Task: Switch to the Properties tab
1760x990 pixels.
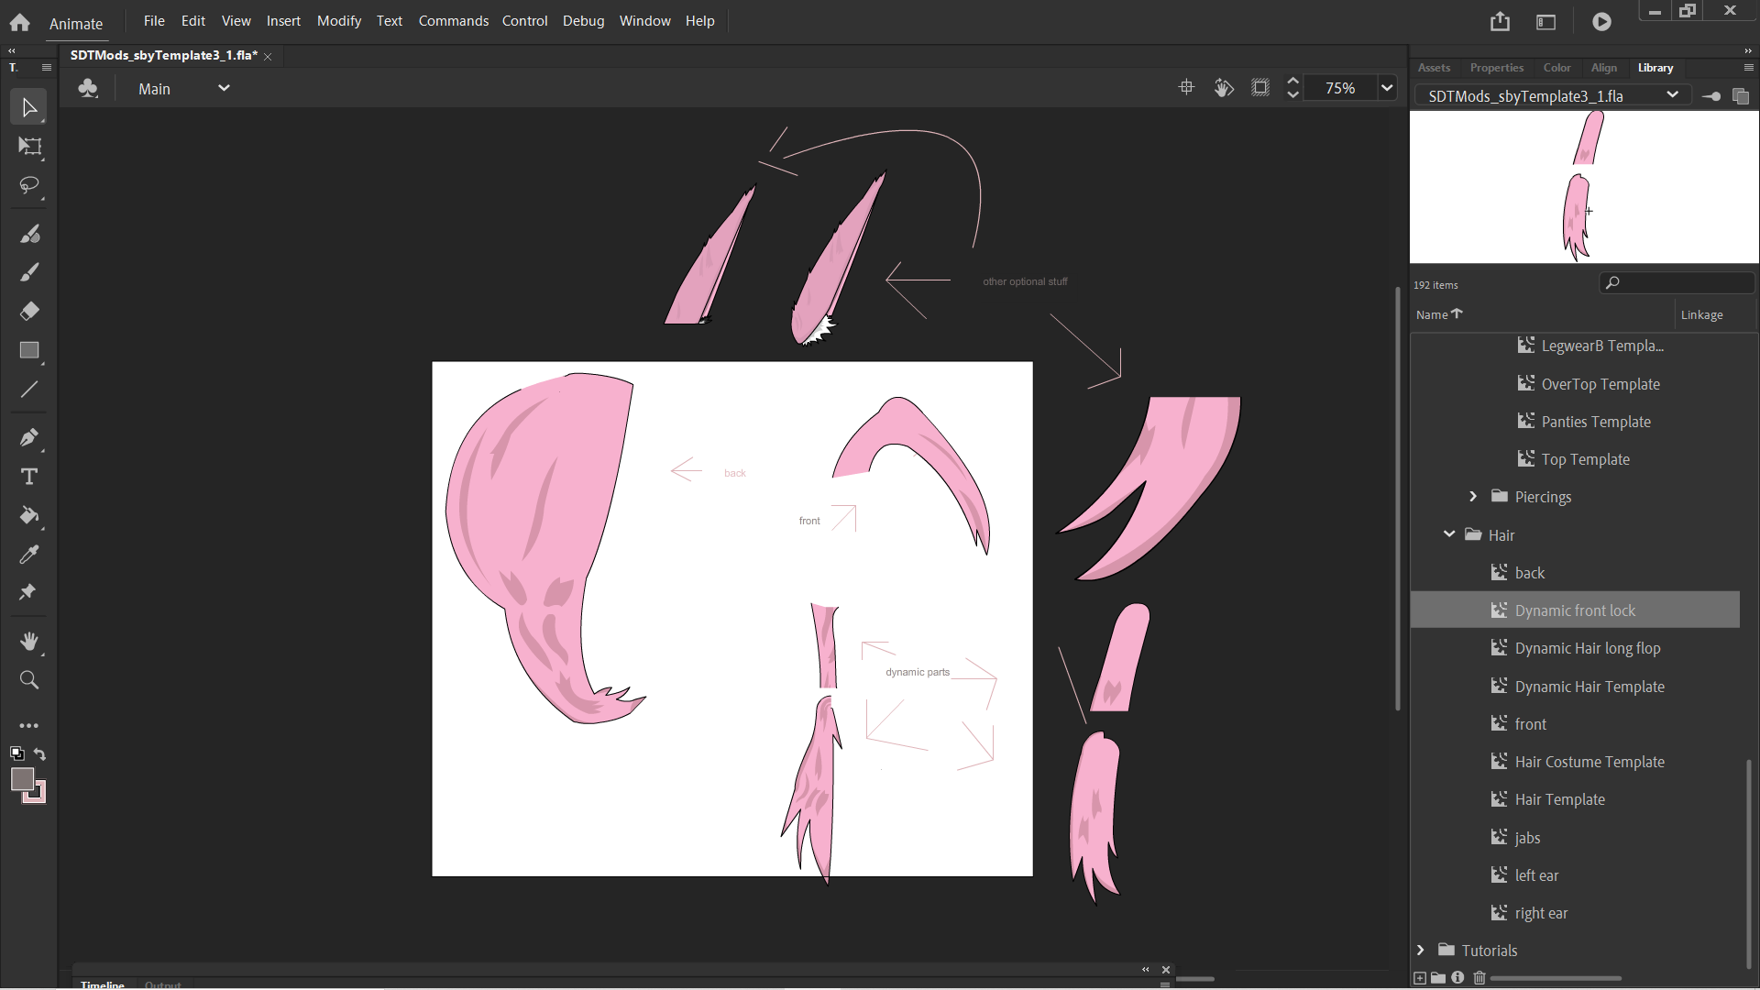Action: 1496,68
